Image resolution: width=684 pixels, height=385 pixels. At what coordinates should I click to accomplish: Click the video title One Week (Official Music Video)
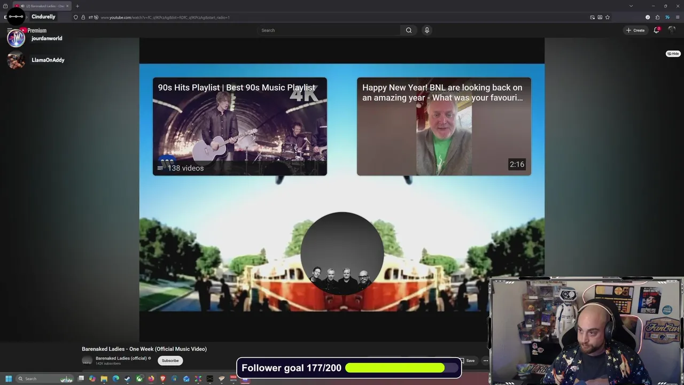[144, 349]
